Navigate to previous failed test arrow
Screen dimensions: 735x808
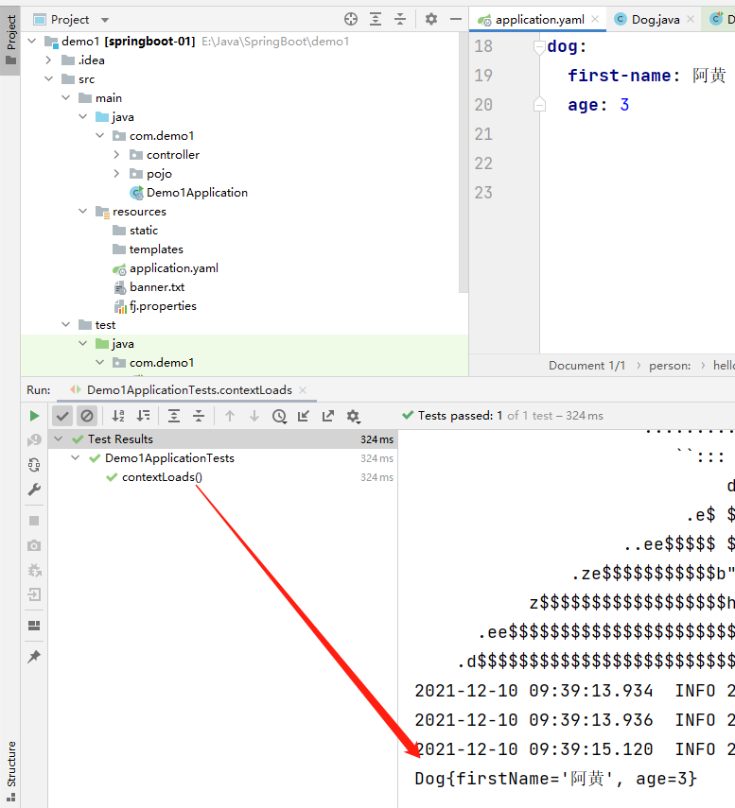pos(230,416)
